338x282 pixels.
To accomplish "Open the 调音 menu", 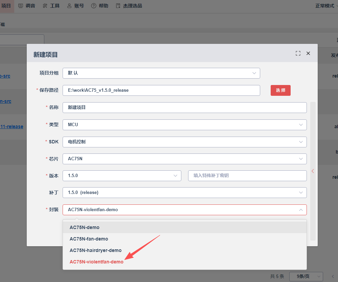I will (27, 6).
